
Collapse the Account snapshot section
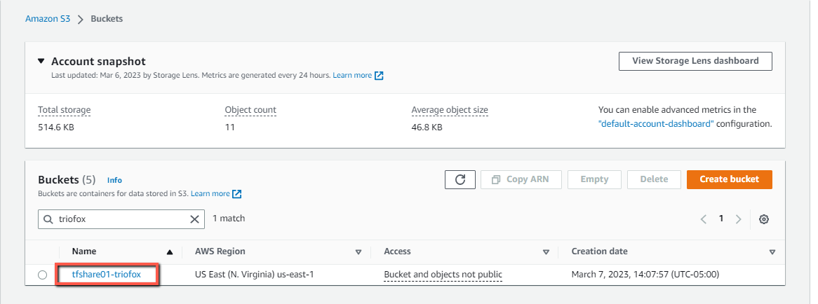pos(41,61)
